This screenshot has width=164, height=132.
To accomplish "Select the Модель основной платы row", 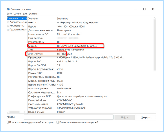I will point(90,81).
